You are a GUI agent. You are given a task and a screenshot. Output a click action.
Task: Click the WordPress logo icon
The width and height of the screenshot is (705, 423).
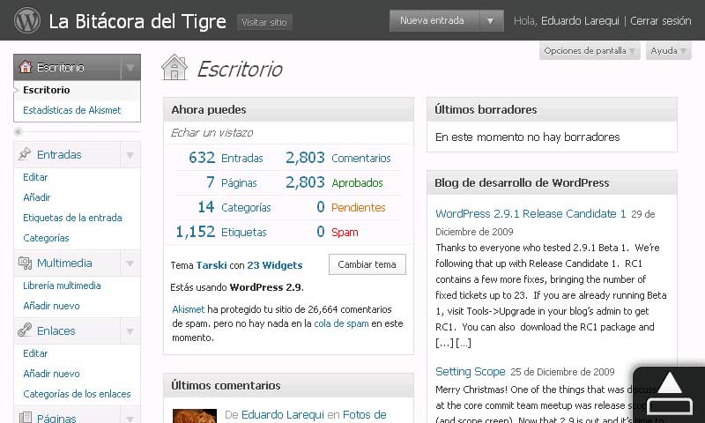click(27, 20)
